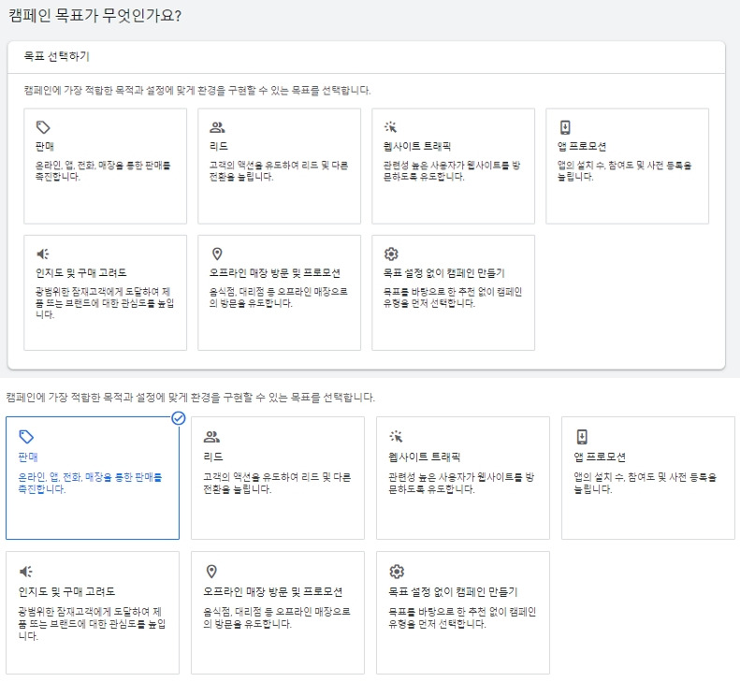Click the 웹사이트 트래픽 cursor-click icon in the lower goal list
This screenshot has width=740, height=682.
(x=396, y=437)
